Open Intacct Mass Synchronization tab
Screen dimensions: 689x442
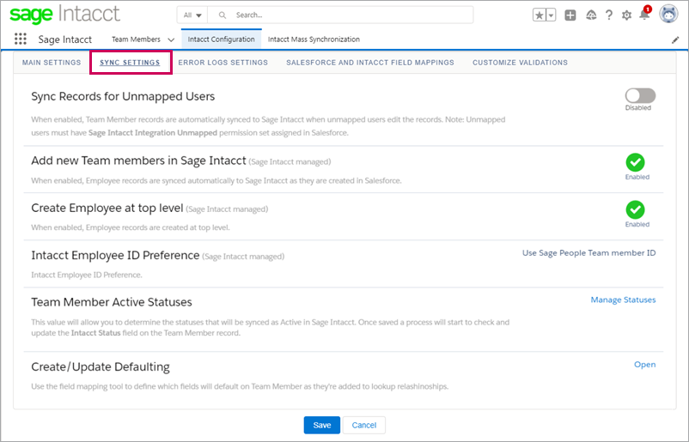click(x=314, y=39)
